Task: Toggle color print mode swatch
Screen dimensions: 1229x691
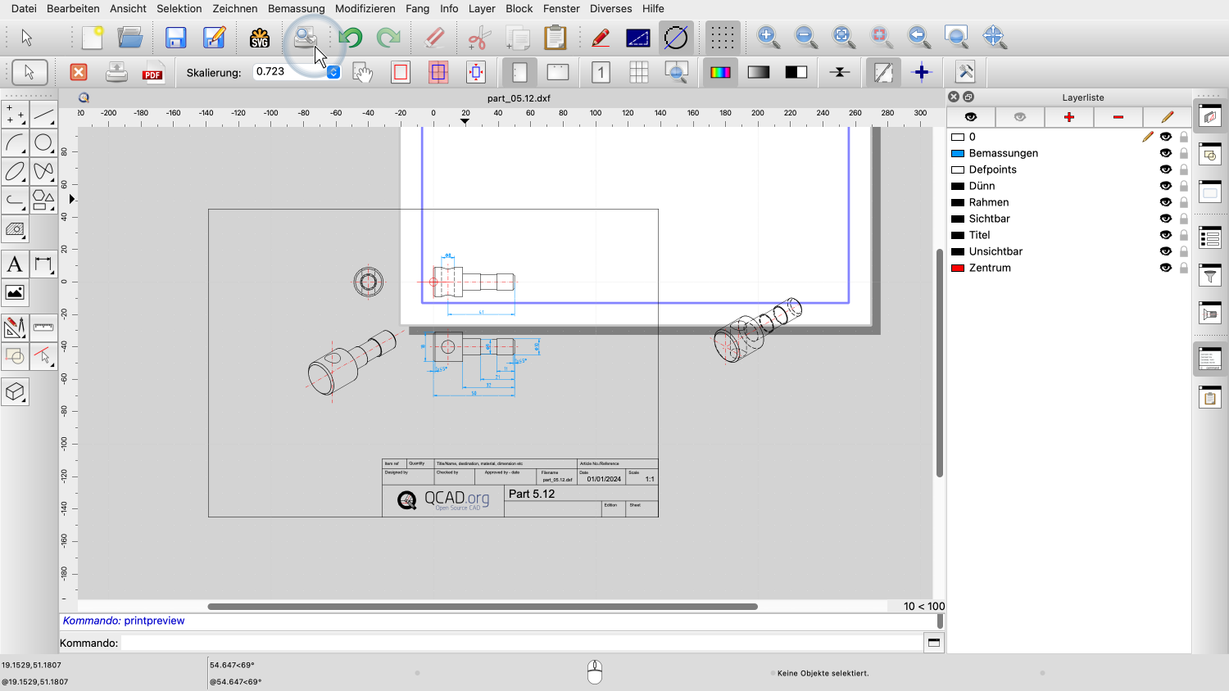Action: pos(720,73)
